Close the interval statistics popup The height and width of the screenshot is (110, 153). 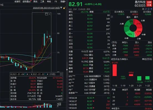(x=61, y=74)
